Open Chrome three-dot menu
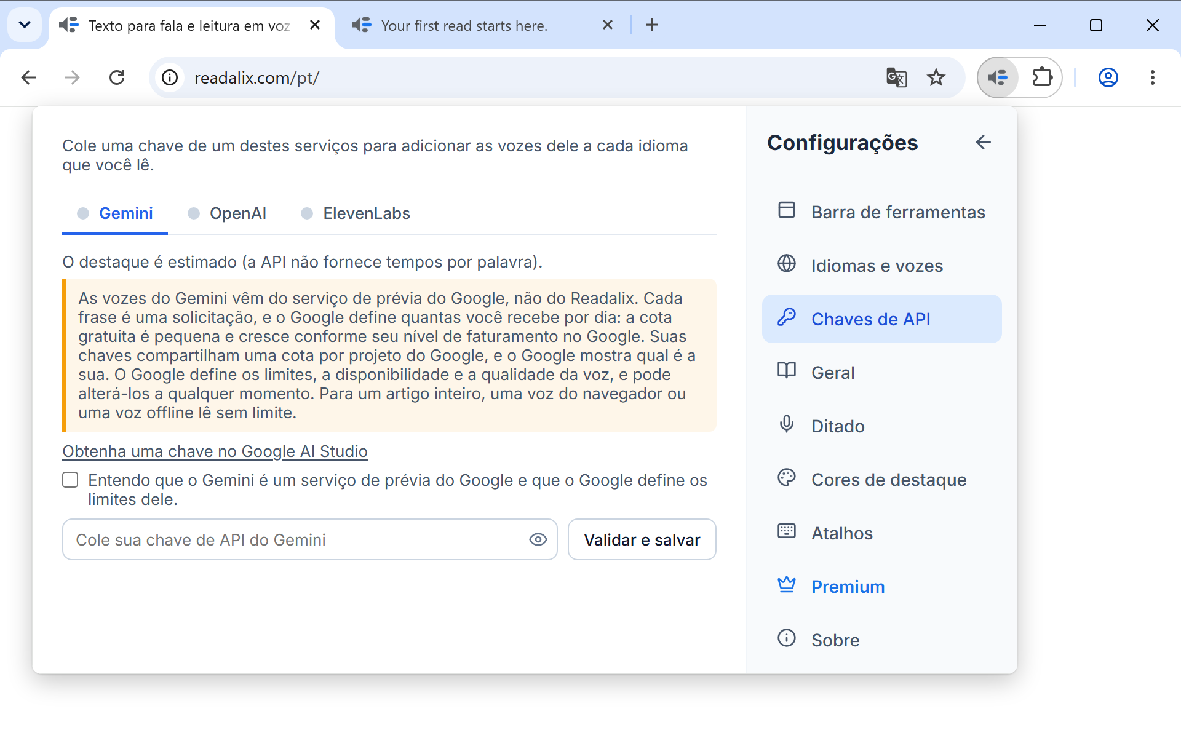Viewport: 1181px width, 738px height. coord(1152,77)
